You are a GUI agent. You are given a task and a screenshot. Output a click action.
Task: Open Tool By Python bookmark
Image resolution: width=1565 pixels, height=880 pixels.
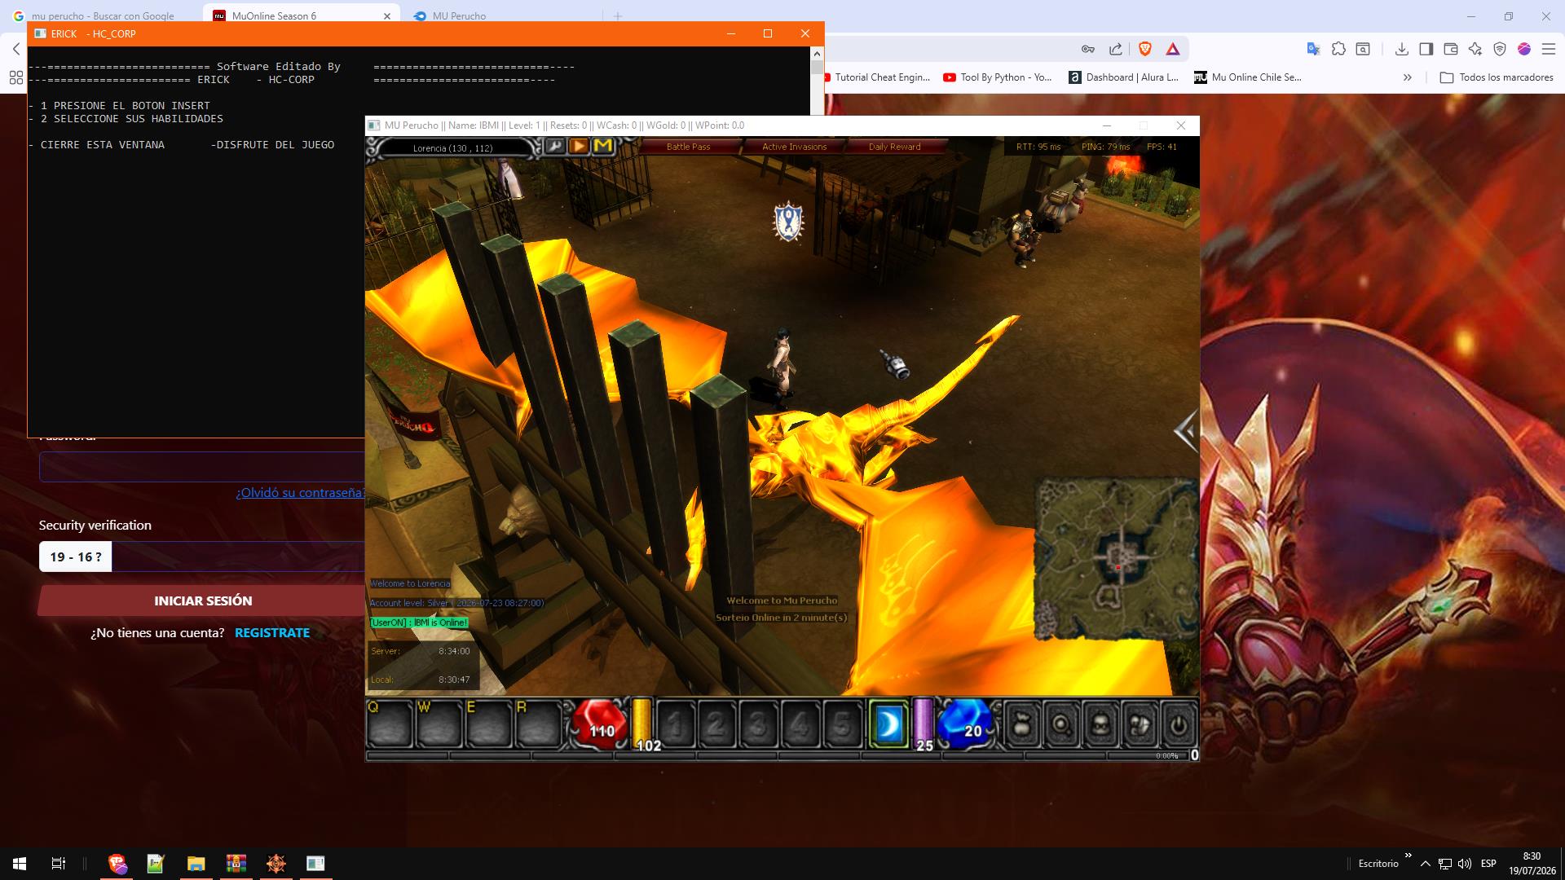point(998,77)
